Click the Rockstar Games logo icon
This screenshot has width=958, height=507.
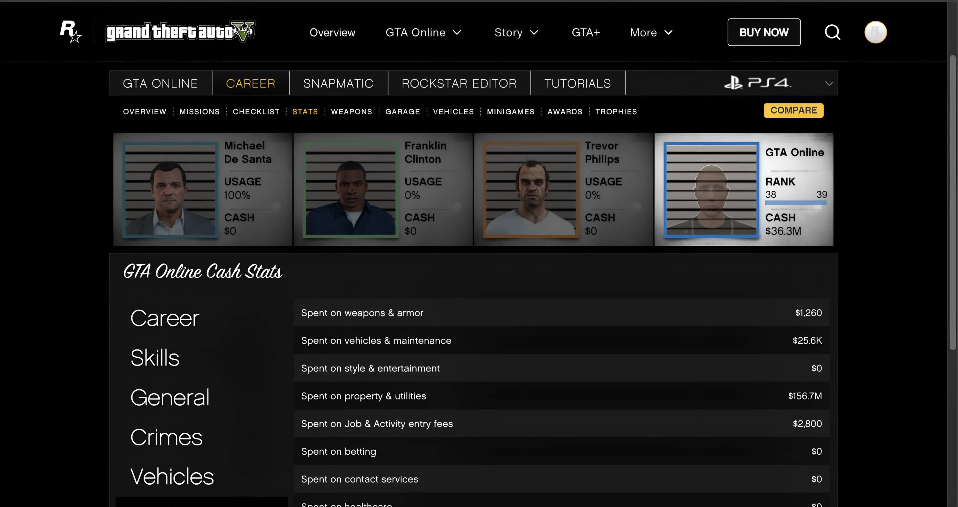pos(71,32)
